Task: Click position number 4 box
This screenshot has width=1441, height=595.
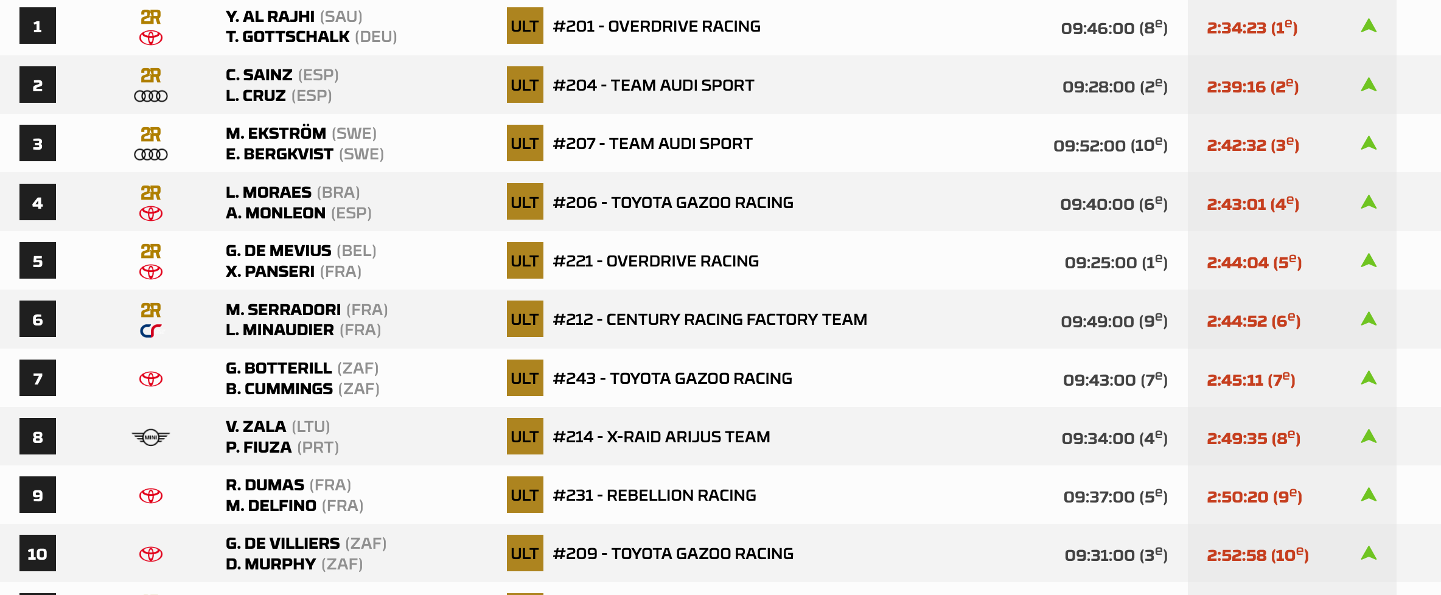Action: coord(38,202)
